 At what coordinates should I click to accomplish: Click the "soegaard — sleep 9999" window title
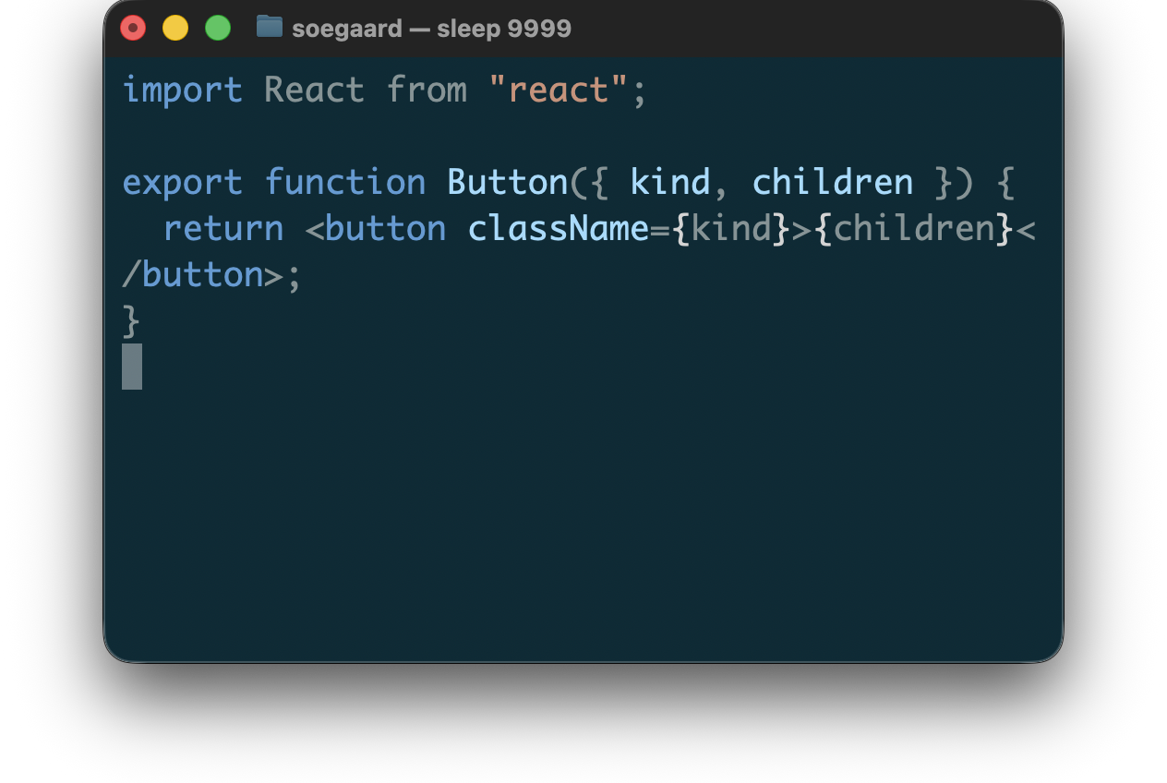click(x=431, y=29)
